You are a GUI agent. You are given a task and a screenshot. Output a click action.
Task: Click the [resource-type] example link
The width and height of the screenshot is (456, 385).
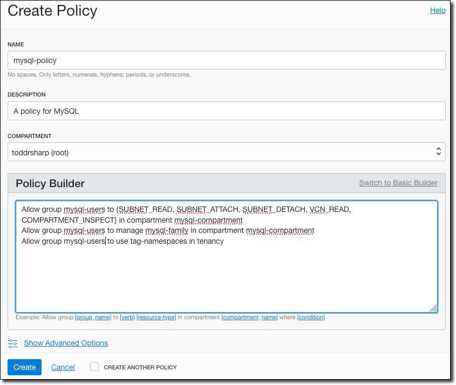click(156, 317)
